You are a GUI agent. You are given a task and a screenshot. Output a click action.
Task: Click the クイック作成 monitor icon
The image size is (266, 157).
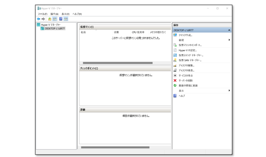tap(175, 35)
